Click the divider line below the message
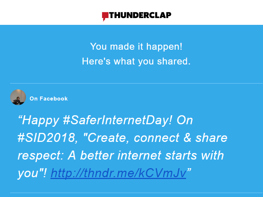263x197 pixels. pos(136,193)
